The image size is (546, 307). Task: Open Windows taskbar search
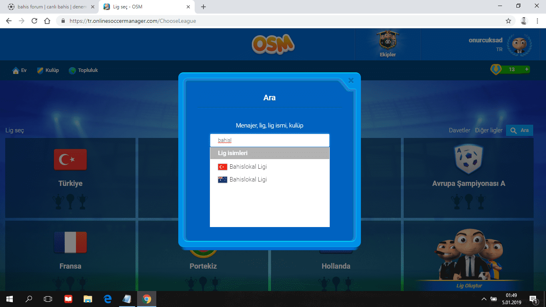coord(29,299)
